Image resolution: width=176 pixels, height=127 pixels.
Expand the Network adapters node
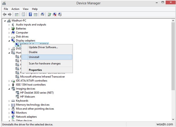pyautogui.click(x=9, y=117)
